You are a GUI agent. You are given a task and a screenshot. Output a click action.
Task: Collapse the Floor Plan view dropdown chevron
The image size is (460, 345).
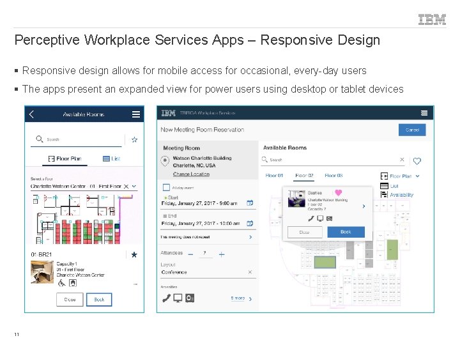pos(417,176)
